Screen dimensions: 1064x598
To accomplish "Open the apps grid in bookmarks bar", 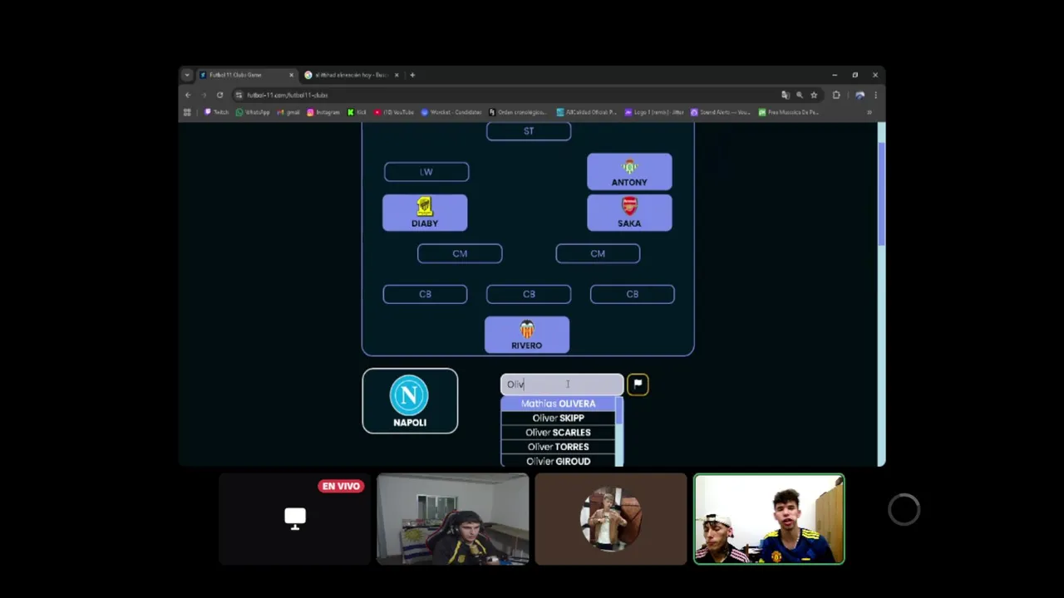I will point(187,112).
